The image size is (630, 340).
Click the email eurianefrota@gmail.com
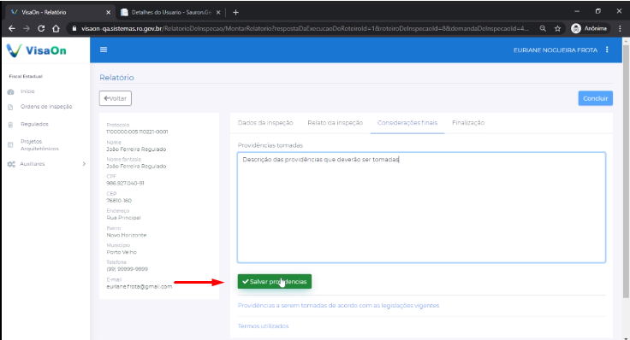[x=139, y=287]
